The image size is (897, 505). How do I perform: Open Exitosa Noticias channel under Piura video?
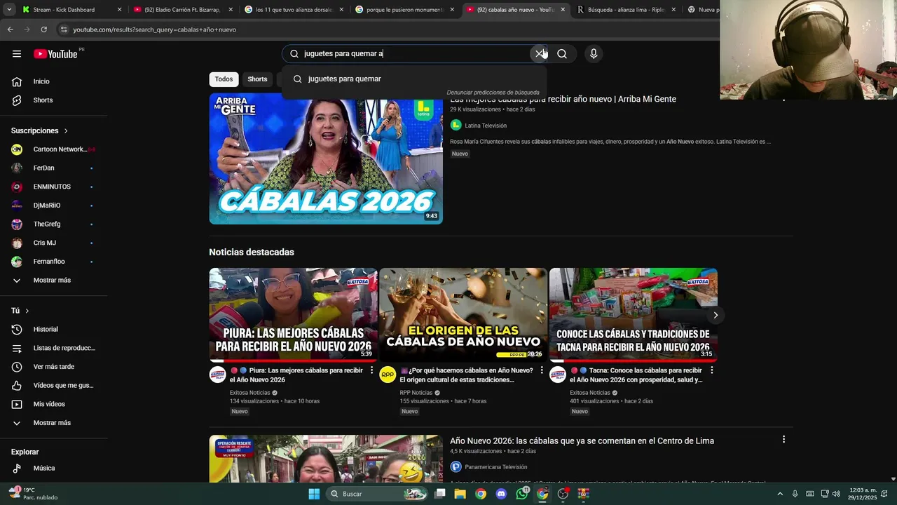pyautogui.click(x=250, y=393)
